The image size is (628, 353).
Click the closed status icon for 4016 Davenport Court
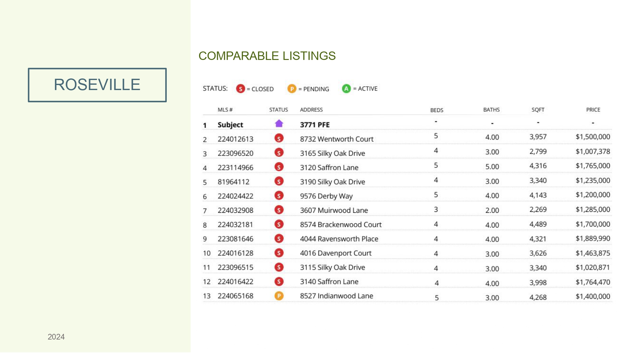click(x=279, y=253)
